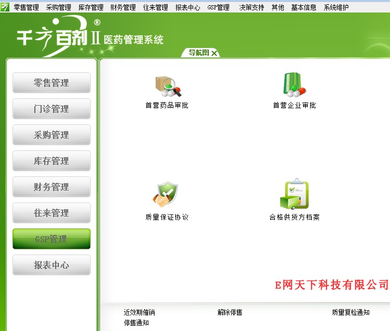
Task: Open the 报表中心 menu in menu bar
Action: click(x=187, y=7)
